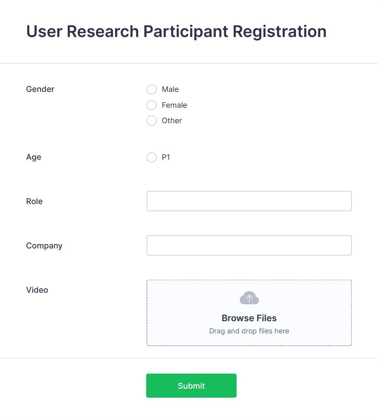Click inside the Company text field
Screen dimensions: 378x418
(249, 245)
